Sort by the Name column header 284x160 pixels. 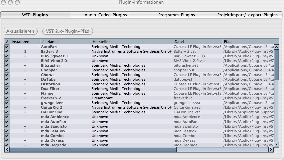[65, 42]
